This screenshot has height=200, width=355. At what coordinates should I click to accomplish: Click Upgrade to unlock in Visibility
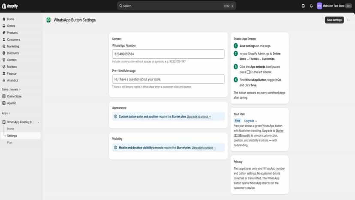tap(204, 148)
